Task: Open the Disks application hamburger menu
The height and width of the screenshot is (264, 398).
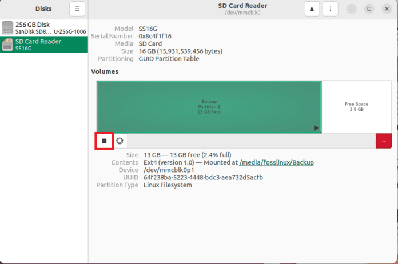Action: coord(77,9)
